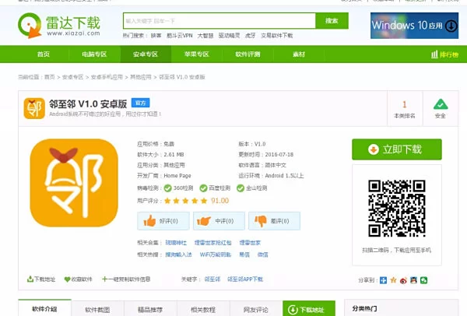Click the download QR code image
This screenshot has height=316, width=467.
tap(397, 209)
